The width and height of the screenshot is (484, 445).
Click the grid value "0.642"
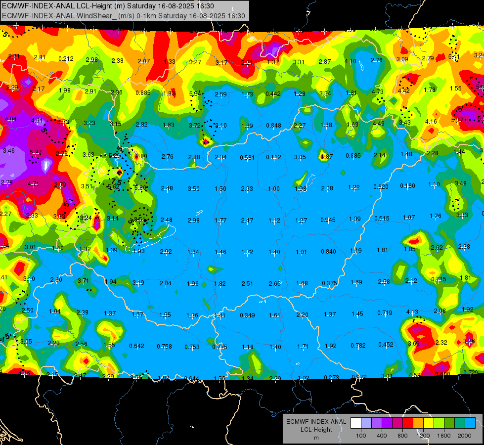tap(137, 346)
